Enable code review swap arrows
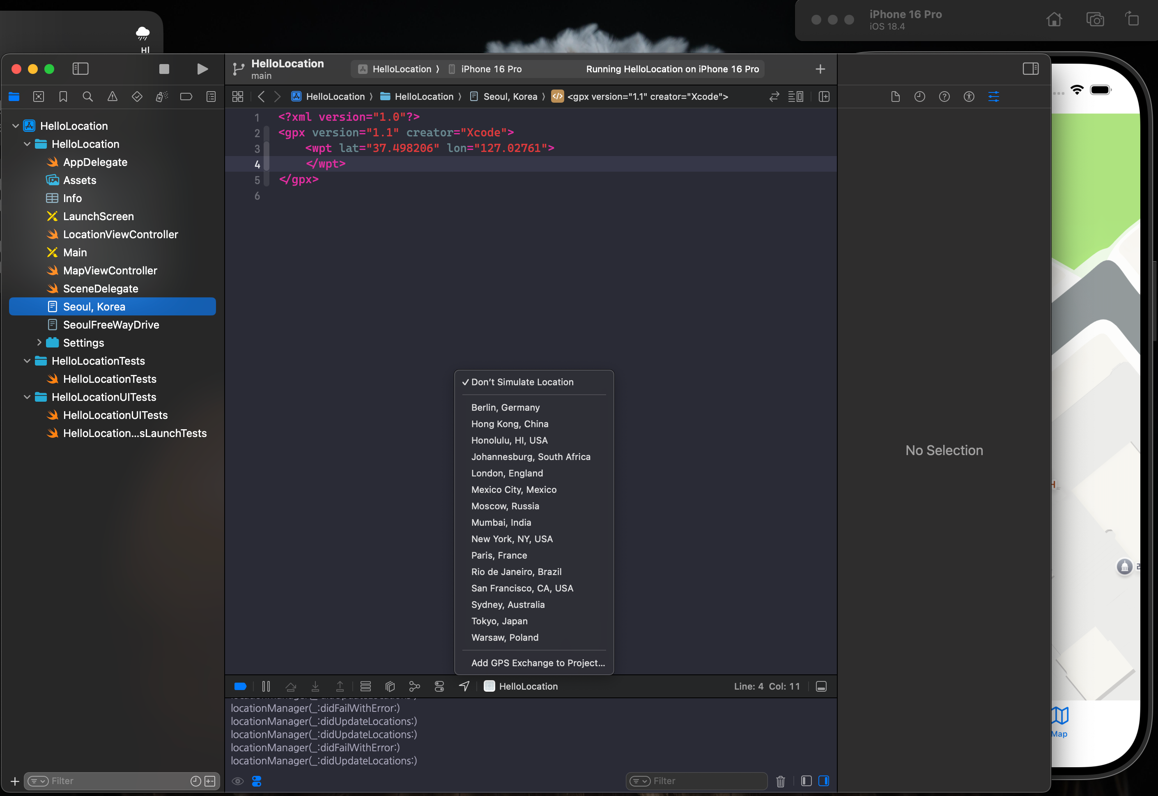1158x796 pixels. tap(774, 97)
